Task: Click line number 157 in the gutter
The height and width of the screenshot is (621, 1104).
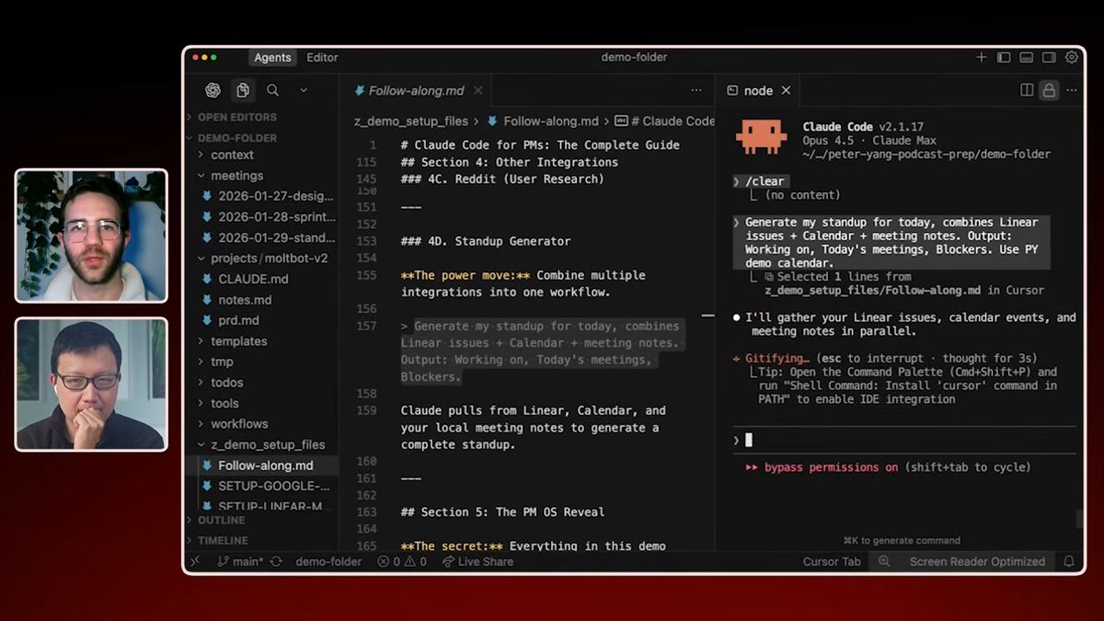Action: coord(368,326)
